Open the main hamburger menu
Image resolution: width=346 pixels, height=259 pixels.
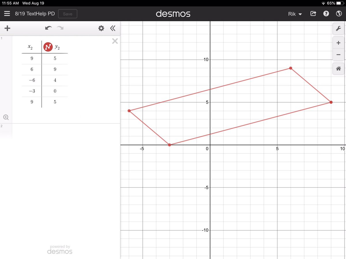click(x=7, y=14)
